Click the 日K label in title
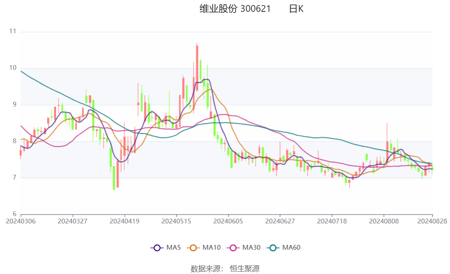Screen dimensions: 450x274 296,9
